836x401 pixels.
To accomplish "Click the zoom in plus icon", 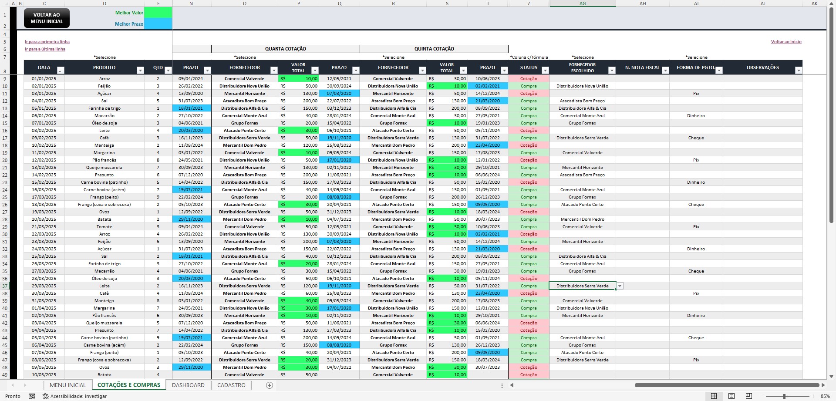I will (x=813, y=396).
